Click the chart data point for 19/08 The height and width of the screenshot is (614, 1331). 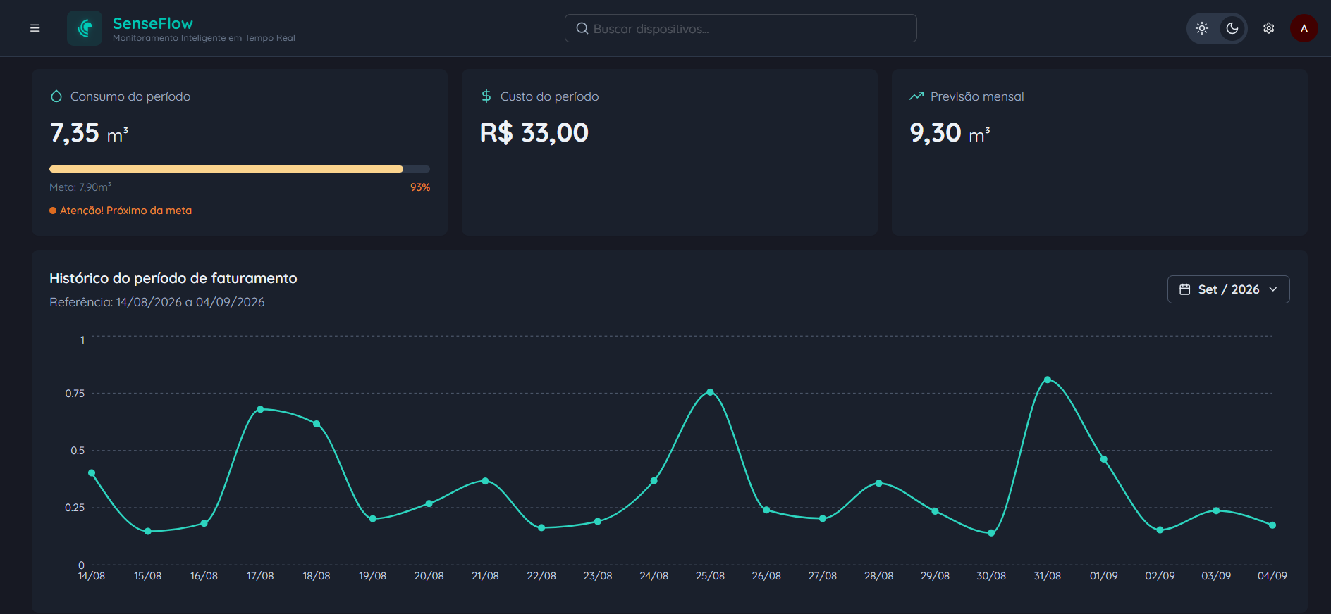click(x=373, y=519)
